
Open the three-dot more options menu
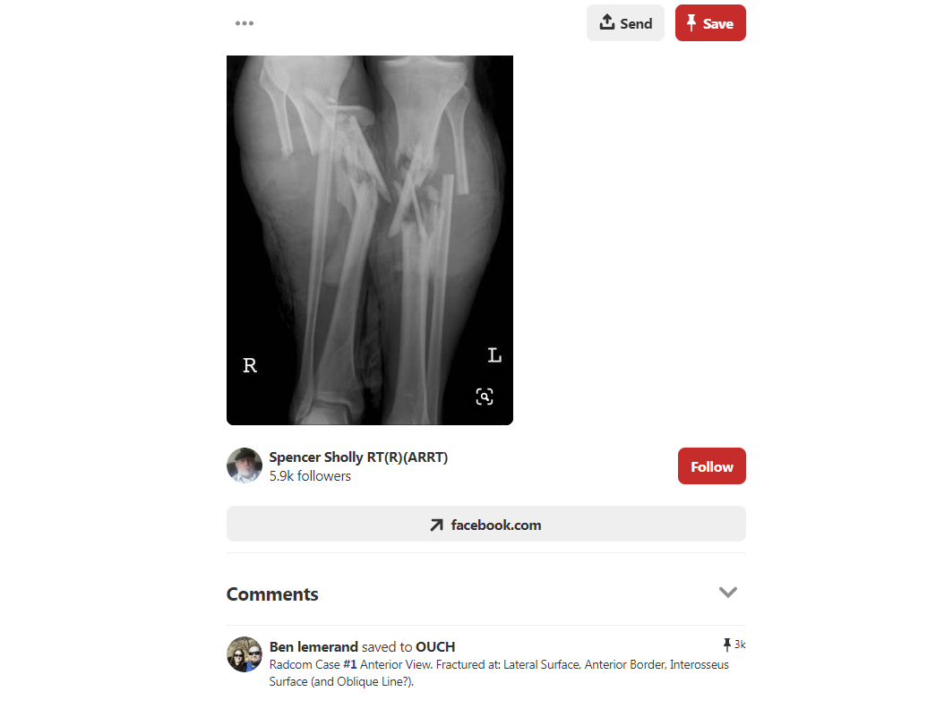(x=245, y=23)
